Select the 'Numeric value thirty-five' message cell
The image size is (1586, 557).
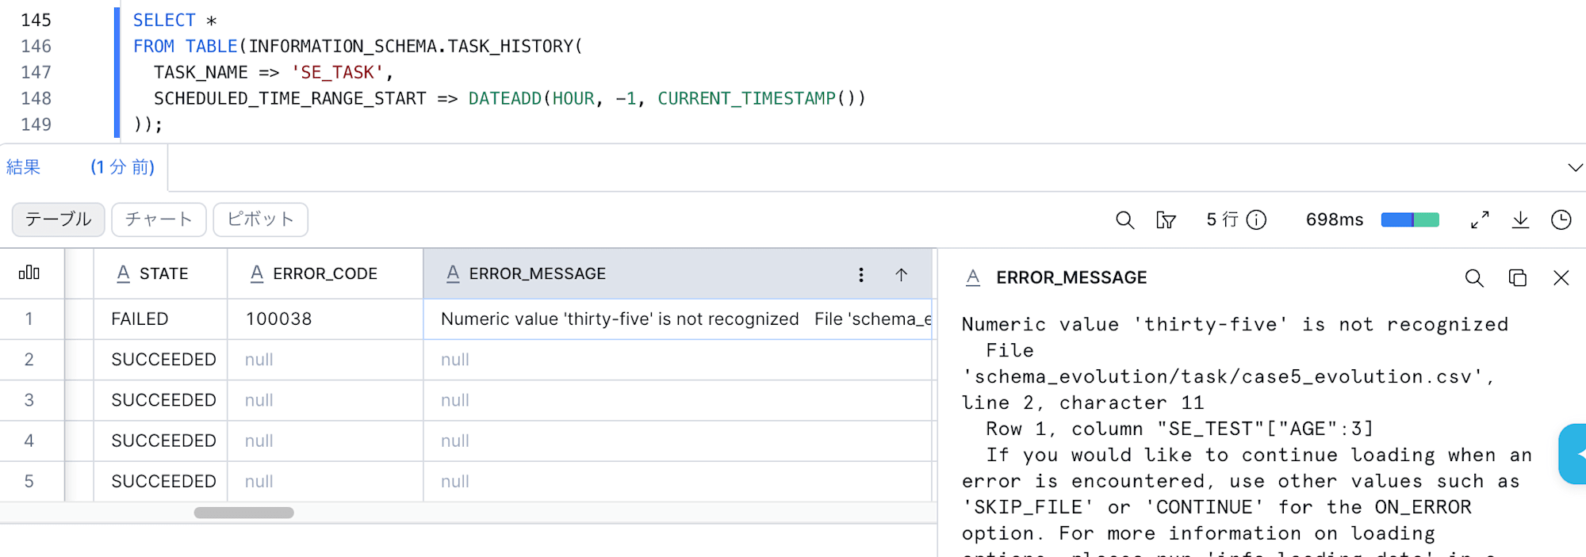(678, 319)
